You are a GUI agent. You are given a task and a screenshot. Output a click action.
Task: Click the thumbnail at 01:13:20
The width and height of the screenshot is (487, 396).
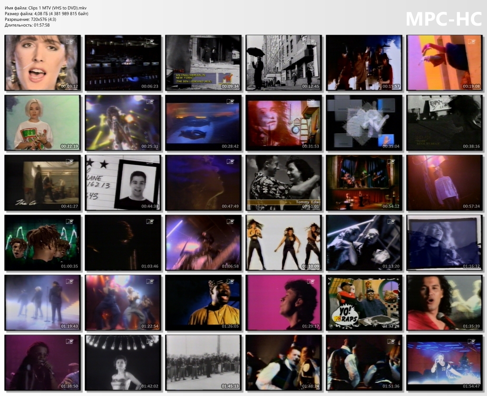click(x=364, y=243)
